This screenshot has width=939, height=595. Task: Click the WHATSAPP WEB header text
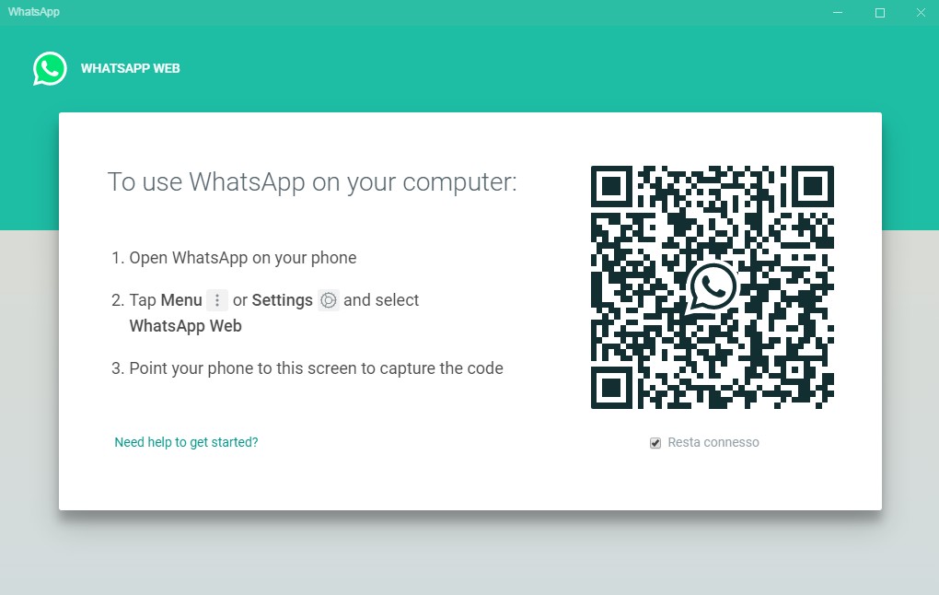point(131,68)
